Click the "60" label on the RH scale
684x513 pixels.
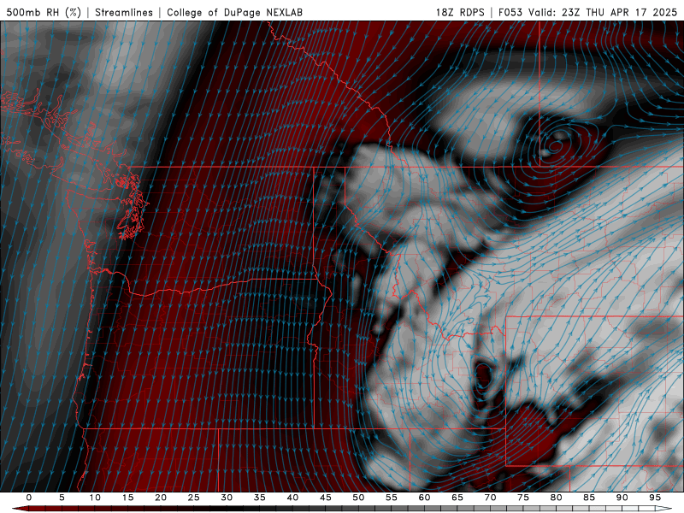click(x=424, y=498)
